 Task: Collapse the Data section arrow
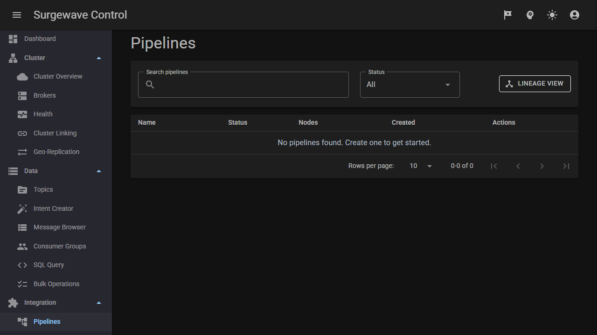(x=99, y=171)
